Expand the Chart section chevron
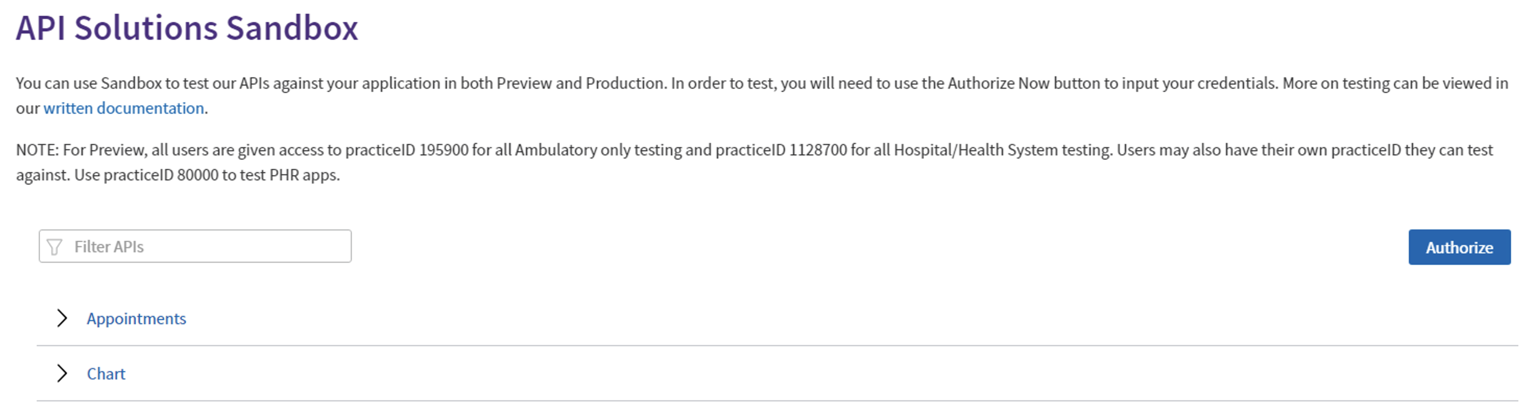The image size is (1528, 417). click(62, 373)
